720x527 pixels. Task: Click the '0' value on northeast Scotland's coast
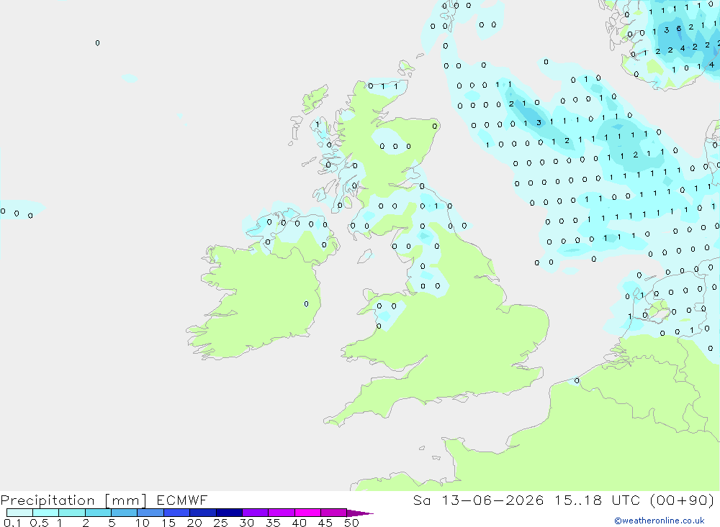coord(434,126)
